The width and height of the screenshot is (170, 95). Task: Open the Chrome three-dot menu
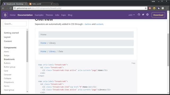pos(167,8)
